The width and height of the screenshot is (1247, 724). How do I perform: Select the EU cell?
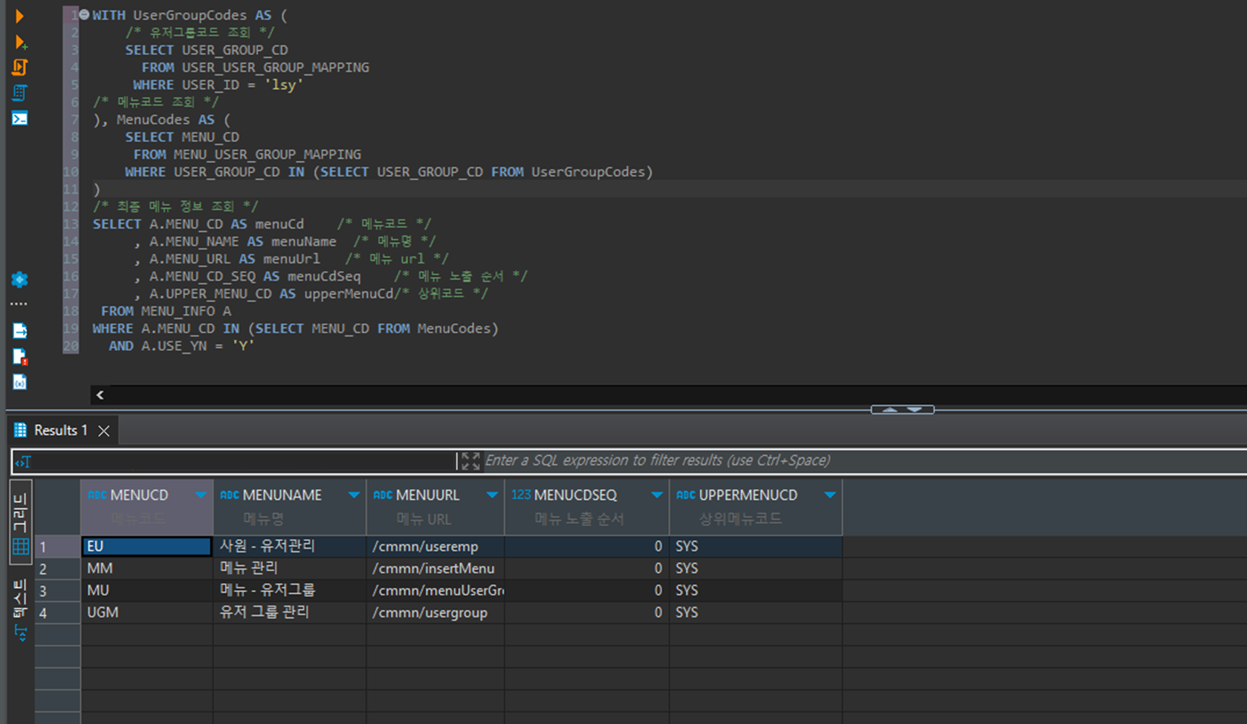(x=147, y=547)
